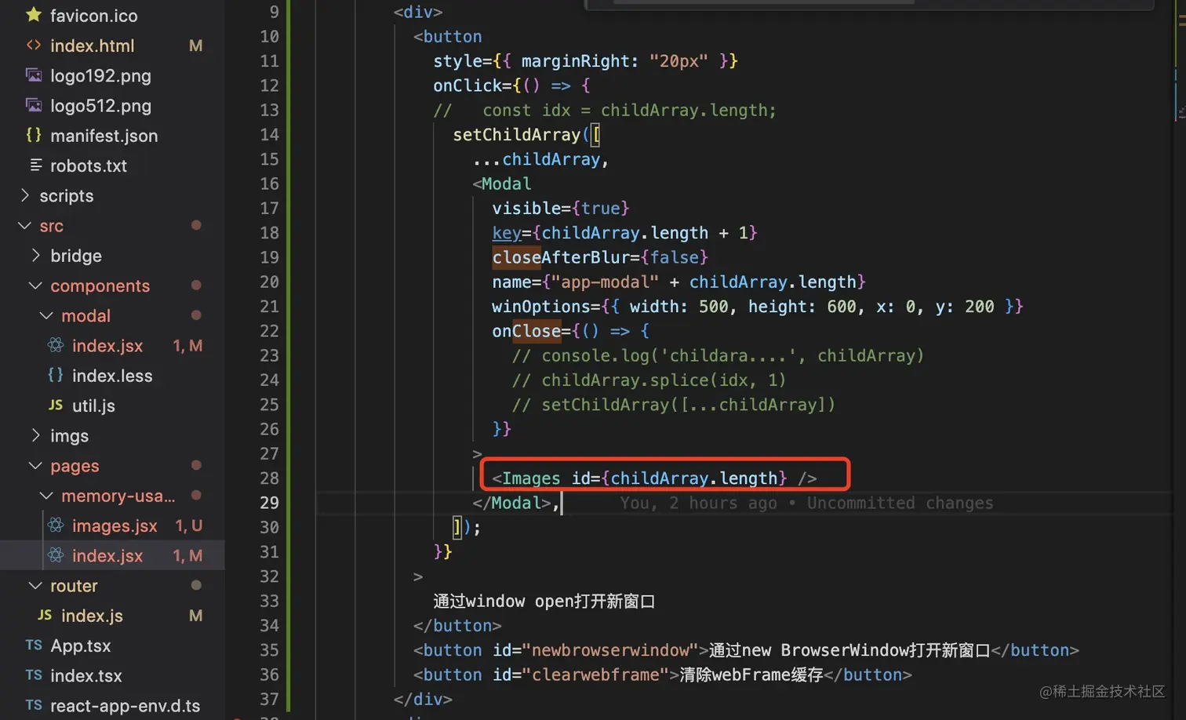Click the "newbrowserwindow" id string in code
Screen dimensions: 1186x720
(x=615, y=650)
